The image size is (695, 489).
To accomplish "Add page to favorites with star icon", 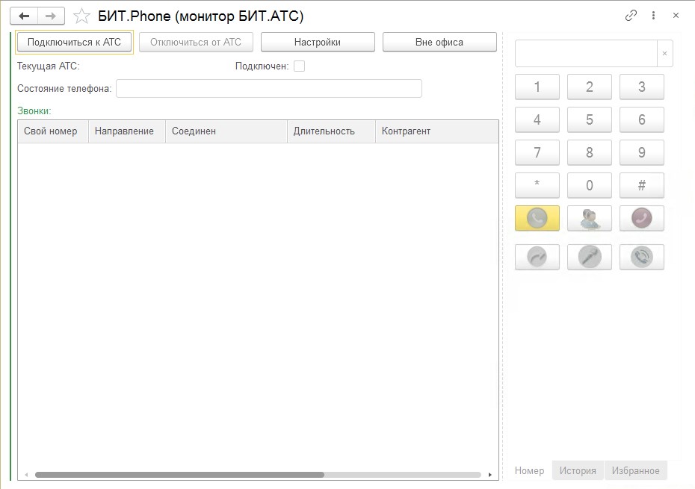I will [82, 16].
